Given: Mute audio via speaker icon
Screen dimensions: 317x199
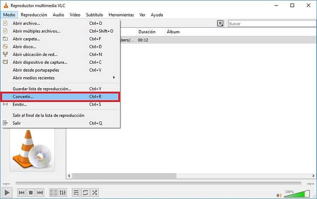Looking at the screenshot, I should pos(279,196).
